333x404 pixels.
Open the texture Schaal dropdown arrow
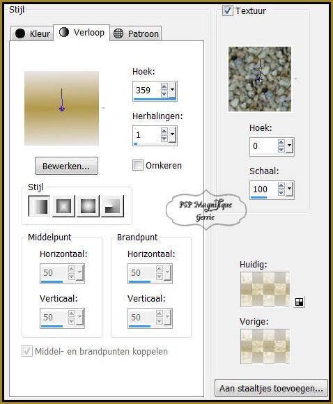289,189
